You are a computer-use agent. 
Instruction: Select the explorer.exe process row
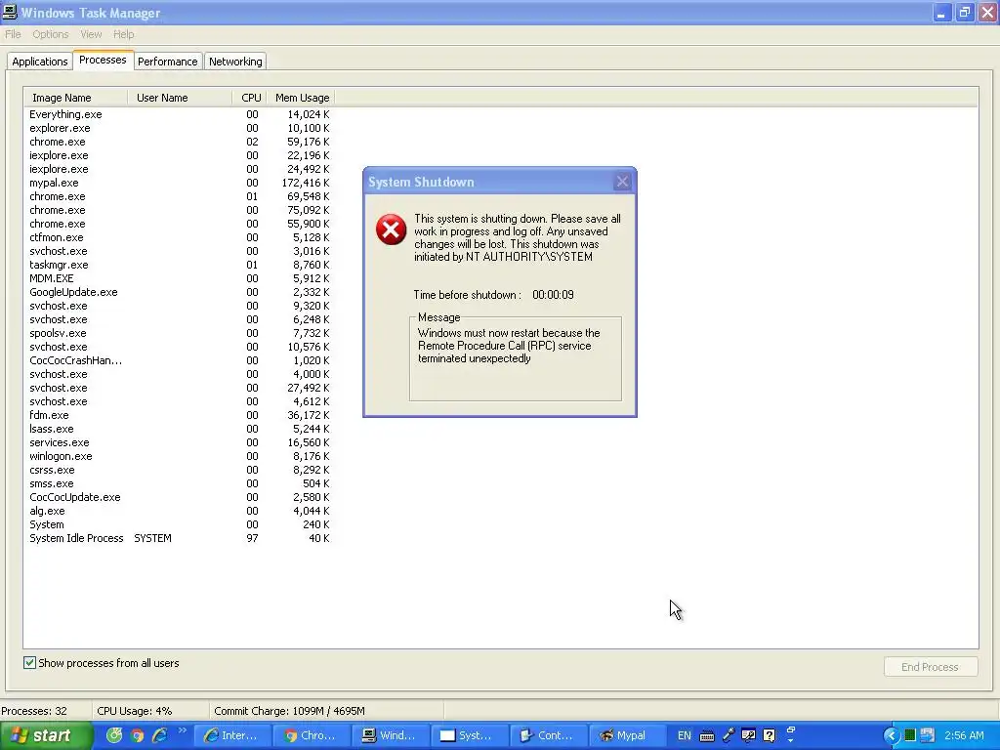180,128
